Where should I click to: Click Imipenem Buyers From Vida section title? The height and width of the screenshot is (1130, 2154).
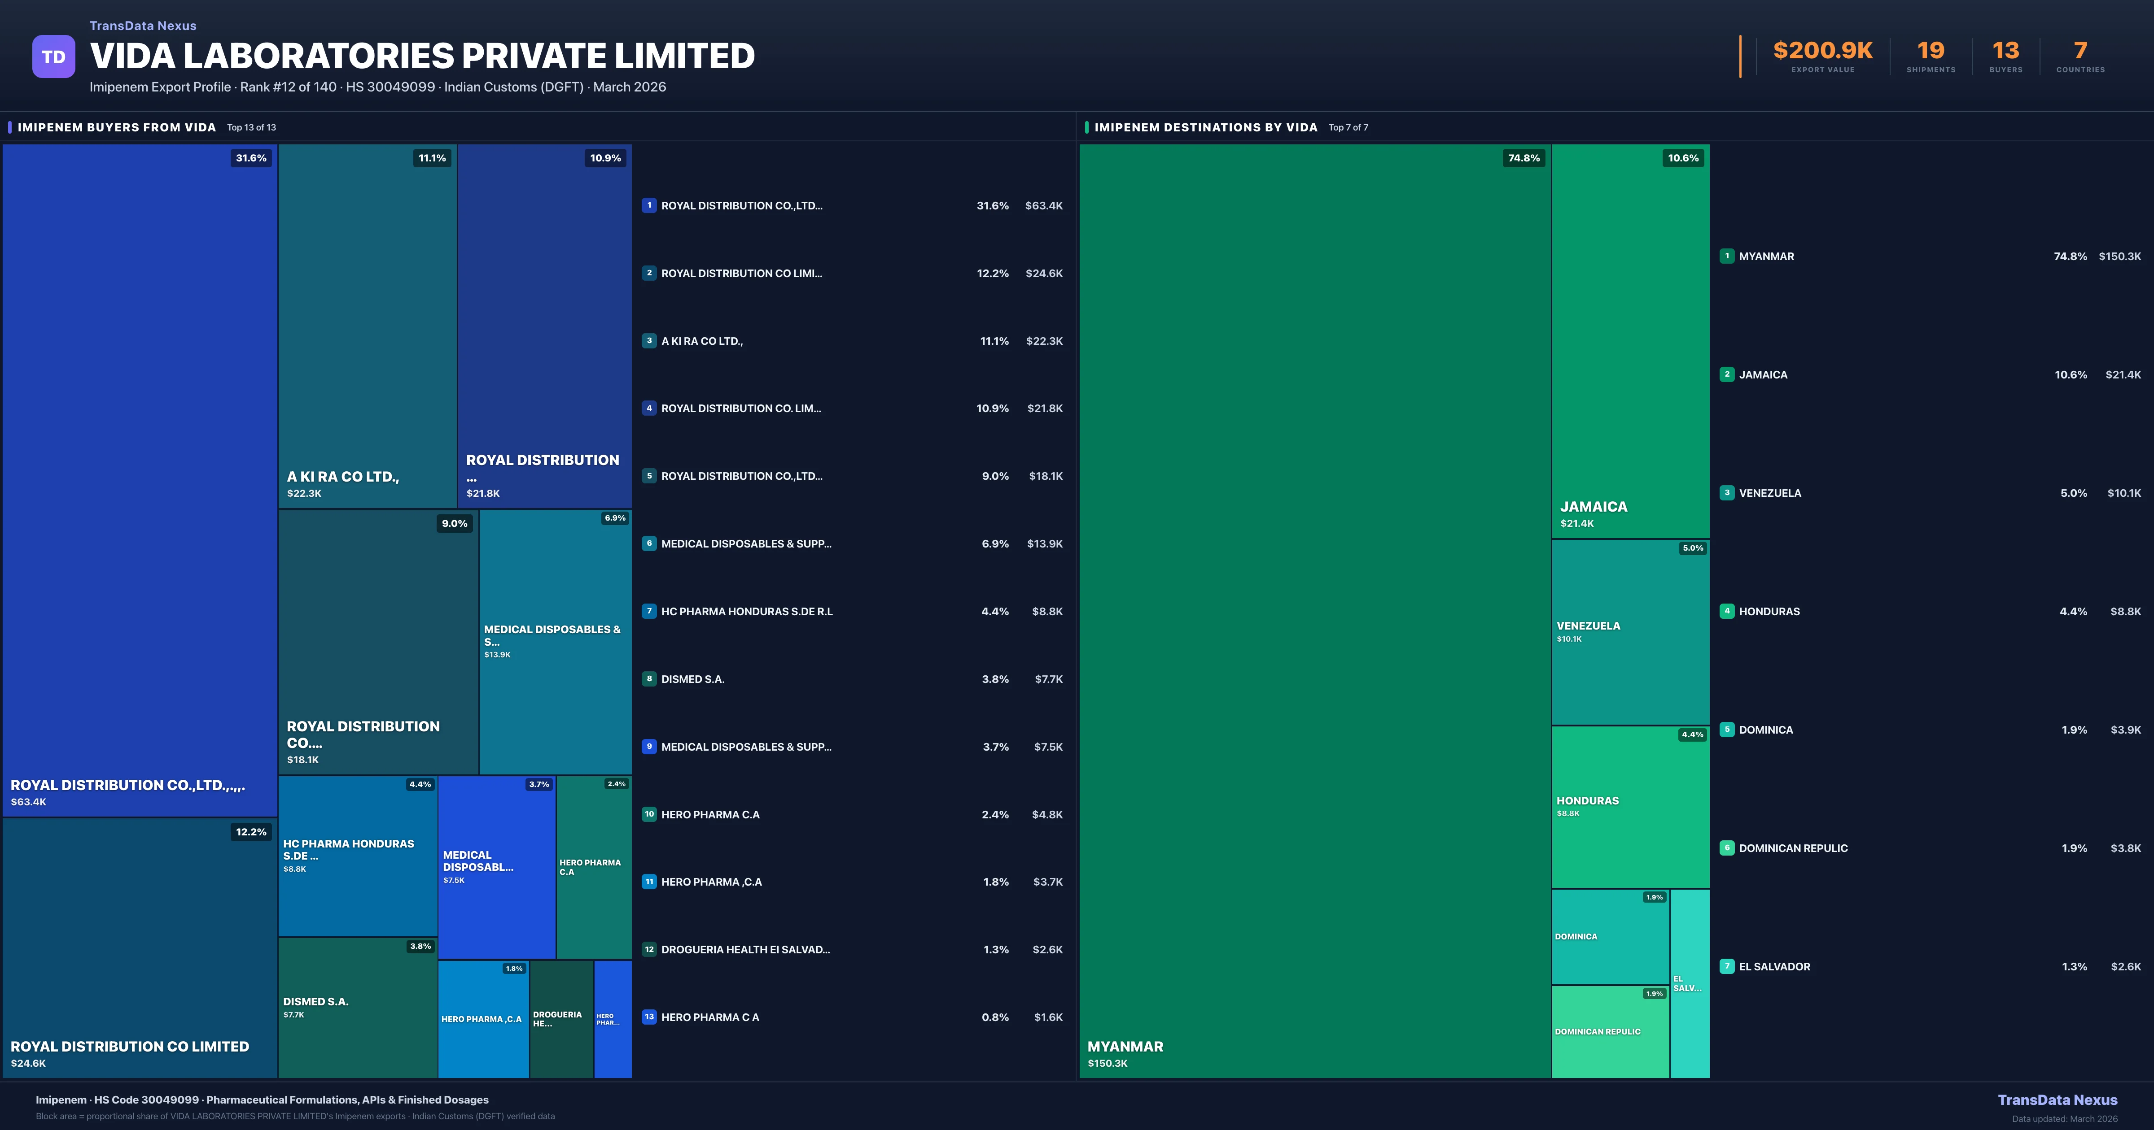coord(117,127)
